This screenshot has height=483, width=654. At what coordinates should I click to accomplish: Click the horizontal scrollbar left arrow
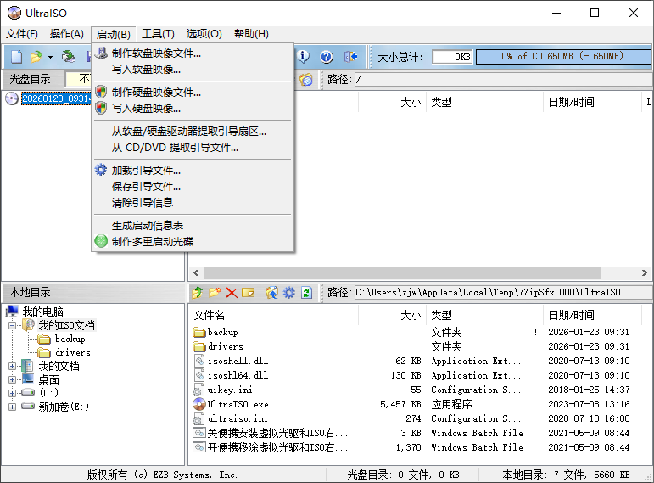tap(197, 273)
